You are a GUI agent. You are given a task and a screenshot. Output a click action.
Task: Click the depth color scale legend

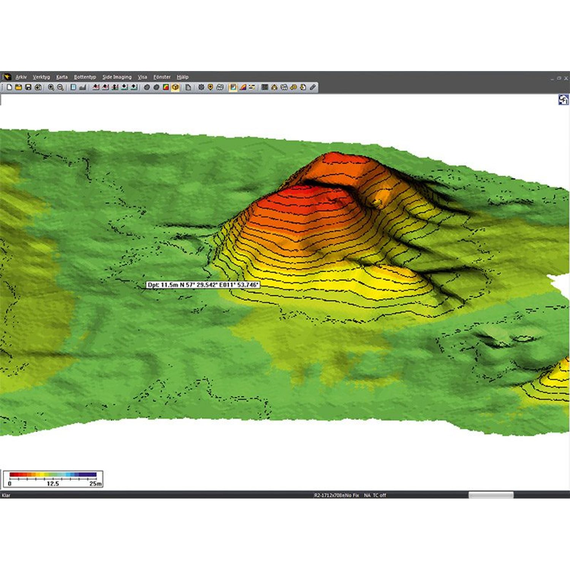(x=53, y=479)
